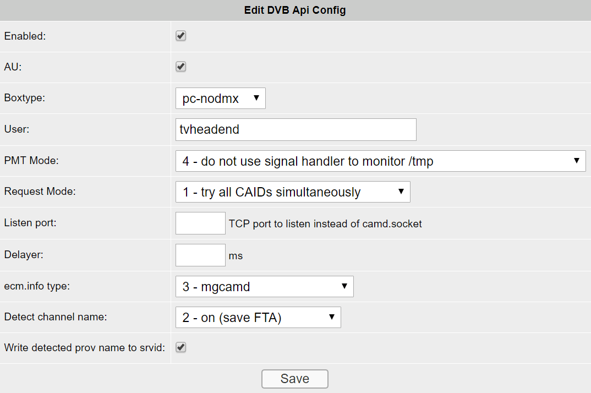Click the Detect channel name label
The width and height of the screenshot is (591, 393).
[56, 317]
